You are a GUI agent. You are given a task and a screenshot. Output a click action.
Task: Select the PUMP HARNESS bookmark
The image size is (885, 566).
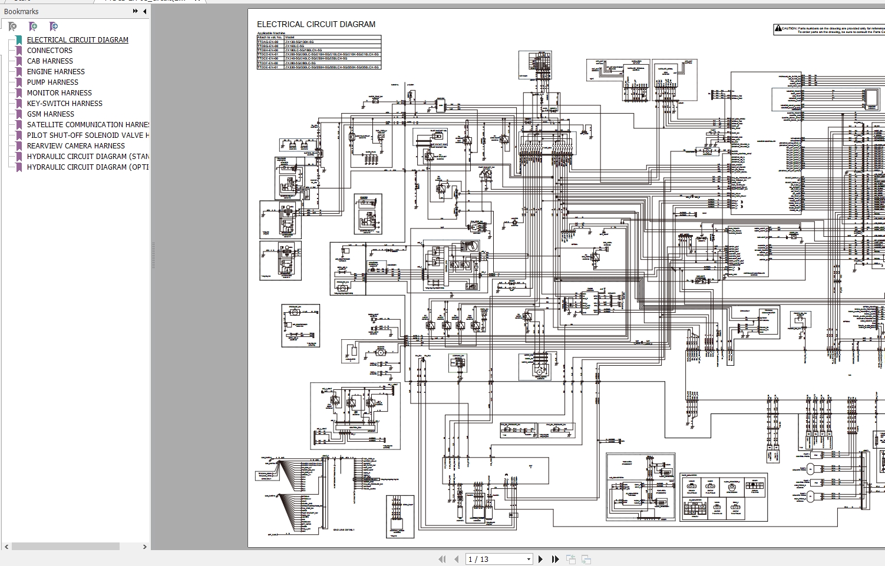tap(52, 82)
